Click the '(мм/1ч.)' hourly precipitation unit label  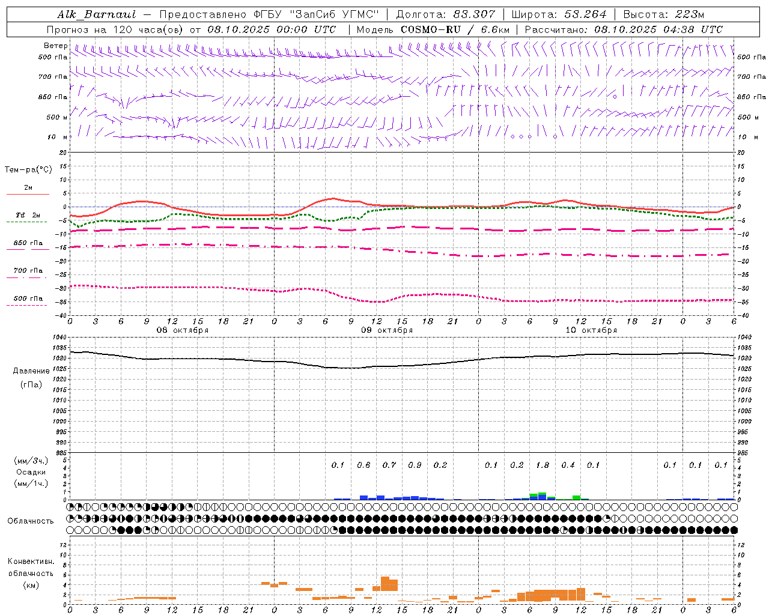pos(31,483)
